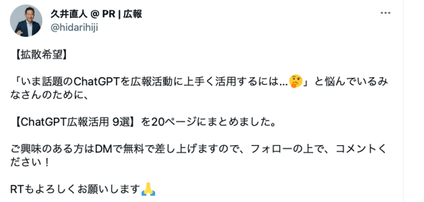Click 広報 in the account display name
Viewport: 424px width, 202px height.
point(133,14)
